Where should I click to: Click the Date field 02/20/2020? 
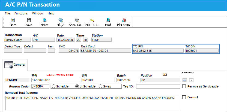coord(65,40)
